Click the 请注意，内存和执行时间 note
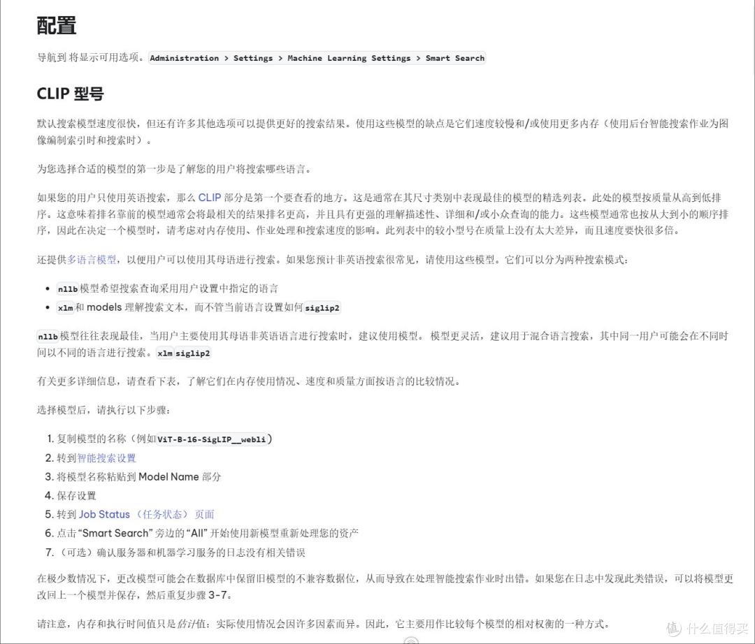Viewport: 755px width, 644px height. tap(324, 624)
